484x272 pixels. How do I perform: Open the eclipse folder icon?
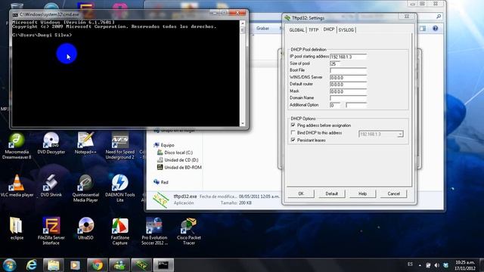click(x=17, y=229)
